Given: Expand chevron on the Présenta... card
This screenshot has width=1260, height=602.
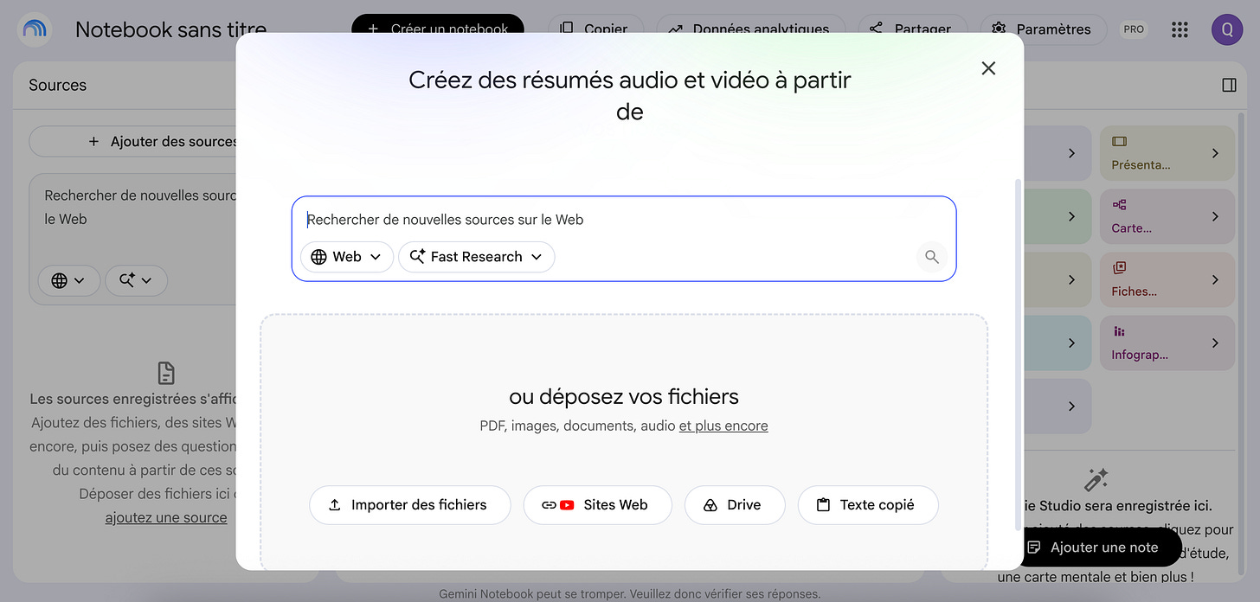Looking at the screenshot, I should coord(1215,153).
